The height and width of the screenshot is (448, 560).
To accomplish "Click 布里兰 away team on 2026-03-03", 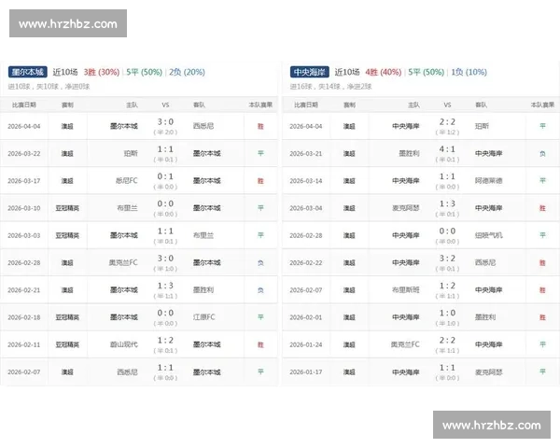I will click(203, 235).
